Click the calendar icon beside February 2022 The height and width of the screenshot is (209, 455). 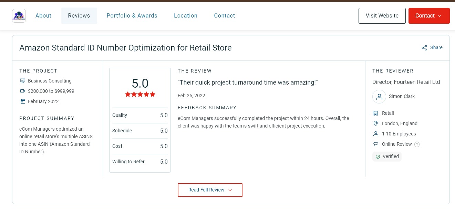[23, 101]
